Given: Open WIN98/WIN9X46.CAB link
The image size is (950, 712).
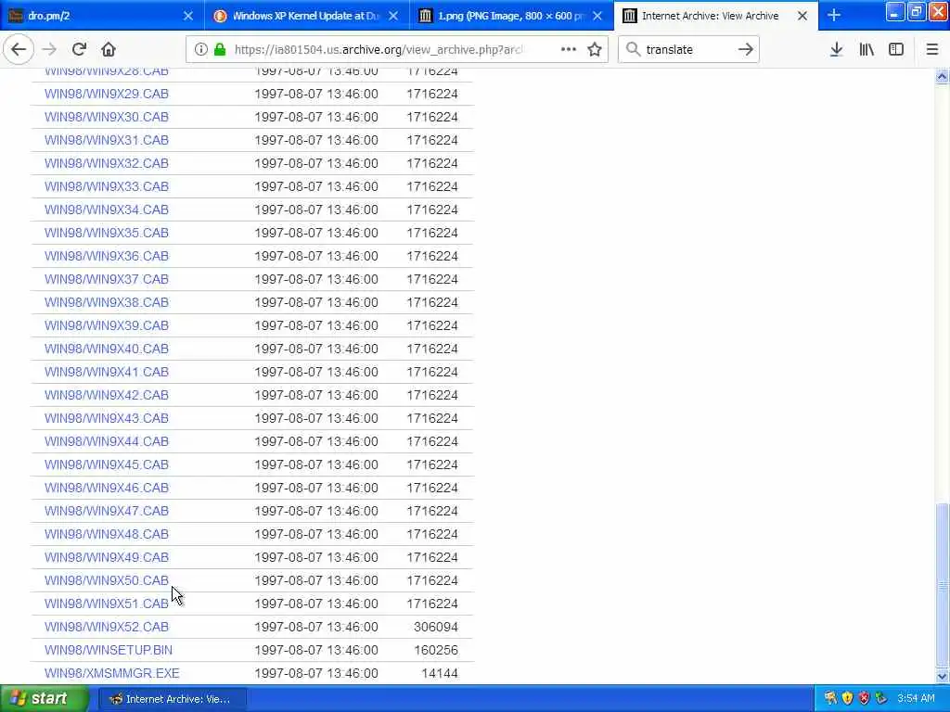Looking at the screenshot, I should point(106,488).
